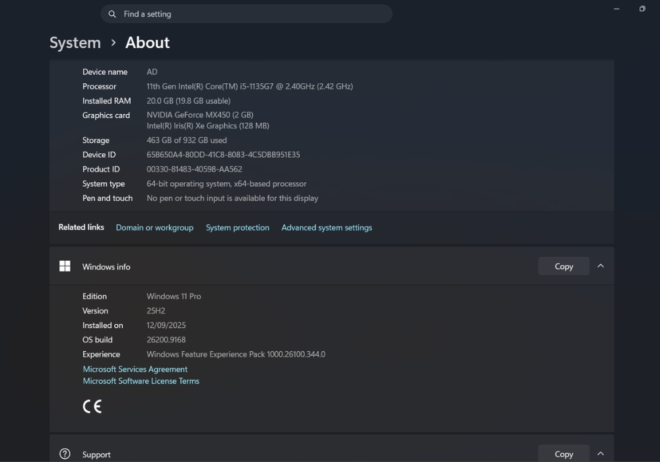
Task: Open Domain or workgroup link
Action: pyautogui.click(x=154, y=228)
